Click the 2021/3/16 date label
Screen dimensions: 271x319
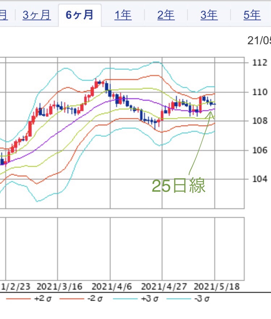pyautogui.click(x=59, y=286)
